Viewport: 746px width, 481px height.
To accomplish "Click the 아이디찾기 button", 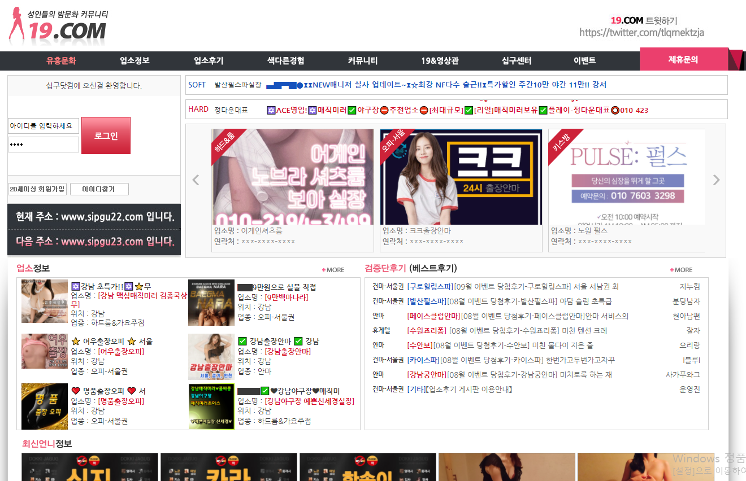I will pos(99,190).
